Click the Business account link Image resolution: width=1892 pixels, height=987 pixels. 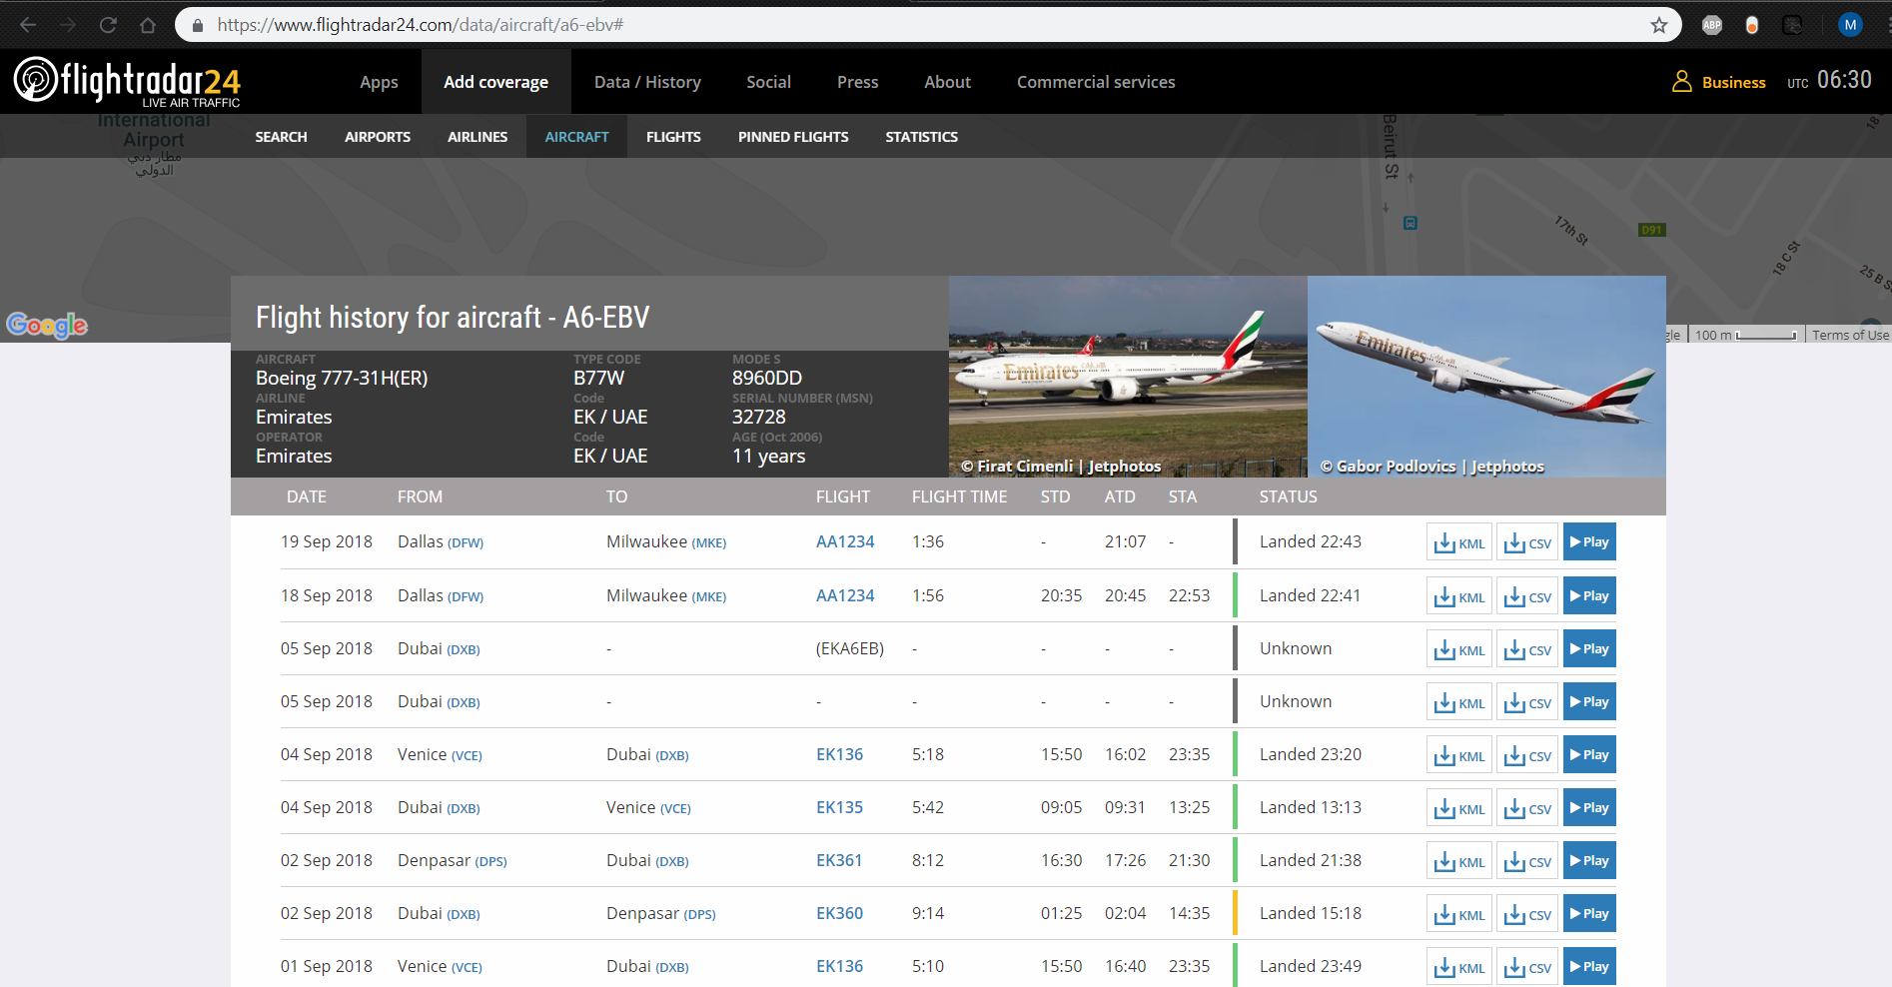click(1733, 83)
